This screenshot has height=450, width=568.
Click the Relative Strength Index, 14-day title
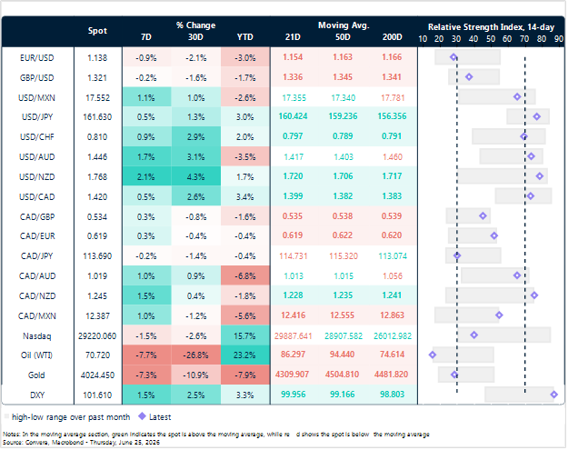coord(492,27)
